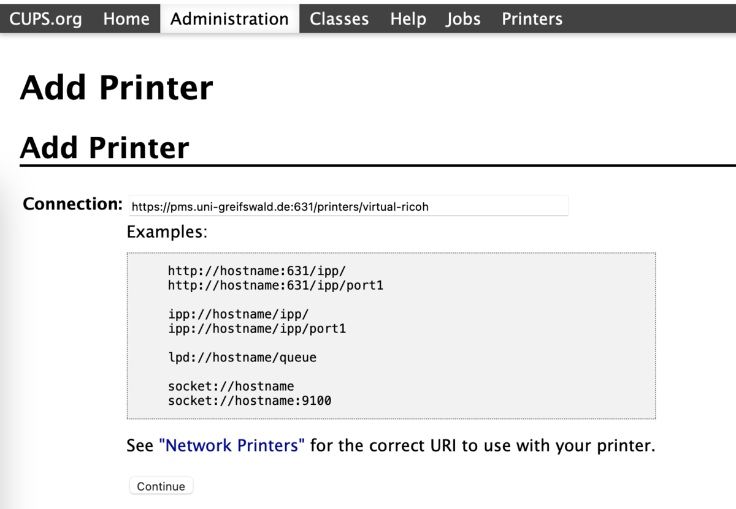Image resolution: width=736 pixels, height=509 pixels.
Task: Click the http://hostname:631/ipp/port1 example line
Action: (275, 285)
